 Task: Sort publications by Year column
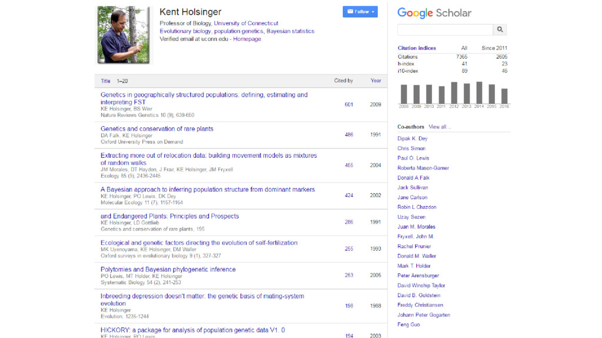click(376, 81)
